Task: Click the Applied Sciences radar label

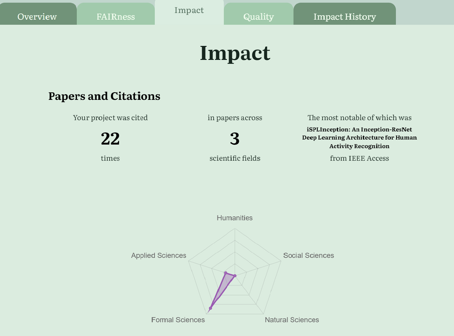Action: pyautogui.click(x=159, y=255)
